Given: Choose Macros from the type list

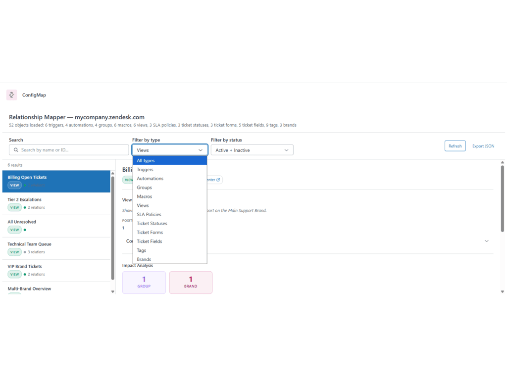Looking at the screenshot, I should [x=170, y=196].
